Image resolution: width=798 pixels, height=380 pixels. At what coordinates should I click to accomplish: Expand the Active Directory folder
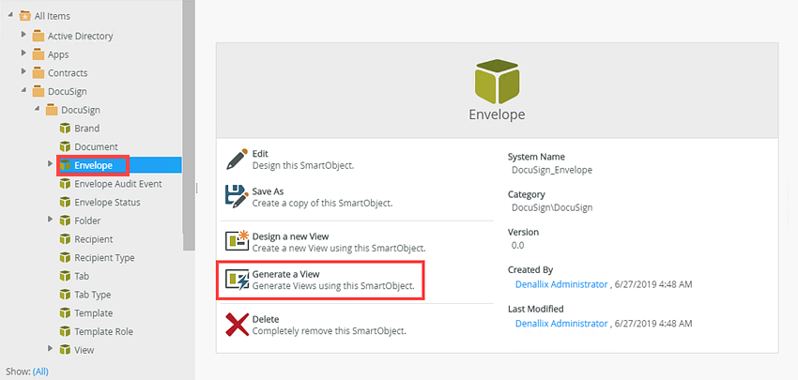[x=24, y=36]
